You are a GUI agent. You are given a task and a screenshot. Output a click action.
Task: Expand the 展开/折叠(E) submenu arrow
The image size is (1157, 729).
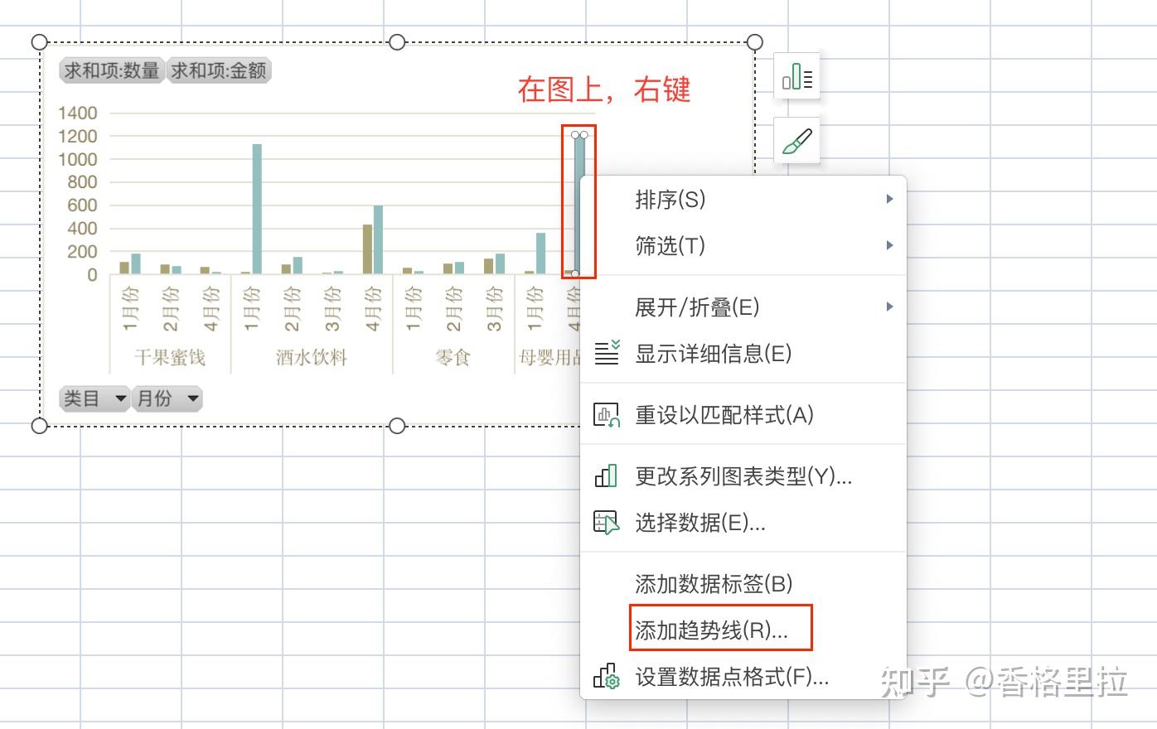tap(889, 307)
